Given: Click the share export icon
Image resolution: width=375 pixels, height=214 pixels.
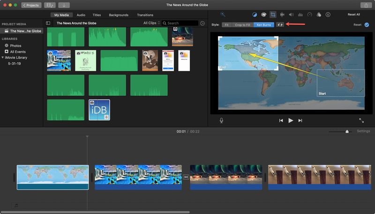Looking at the screenshot, I should 366,5.
